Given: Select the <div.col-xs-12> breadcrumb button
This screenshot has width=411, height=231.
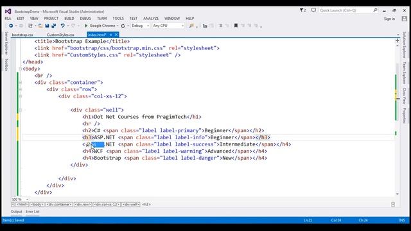Looking at the screenshot, I should [107, 204].
